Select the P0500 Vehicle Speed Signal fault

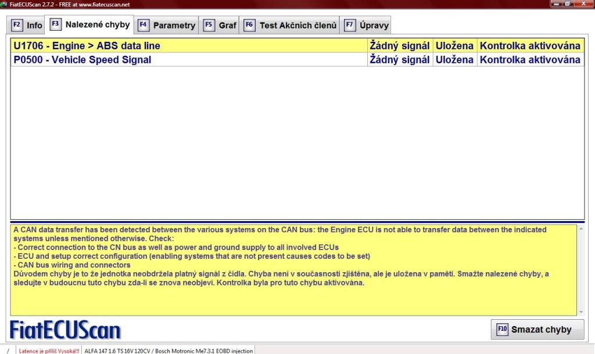(83, 59)
